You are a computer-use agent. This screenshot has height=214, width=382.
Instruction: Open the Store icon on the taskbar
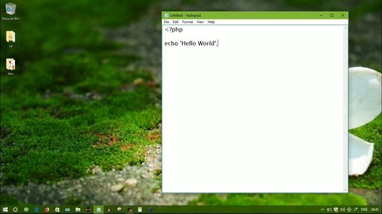coord(57,209)
